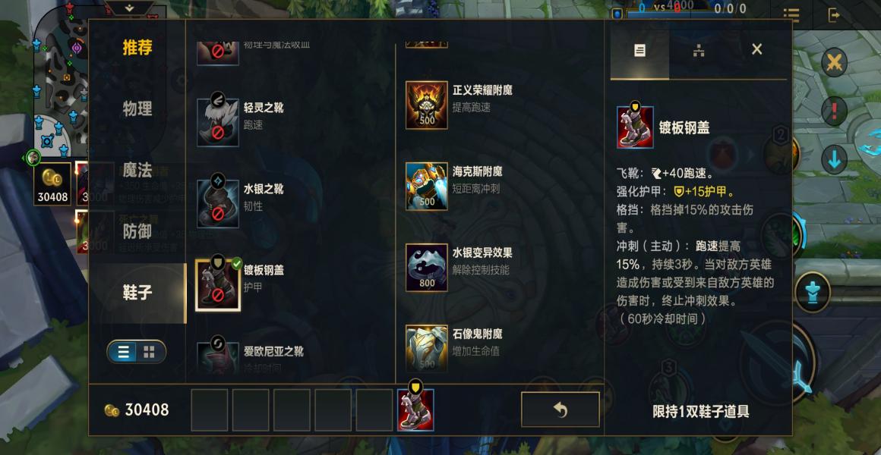
Task: Open the 魔法 category tab
Action: coord(137,170)
